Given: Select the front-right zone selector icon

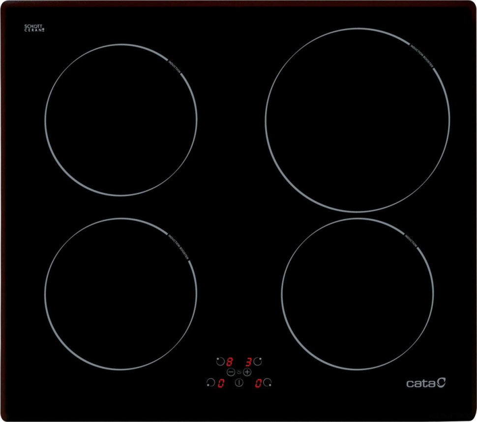Looking at the screenshot, I should pos(268,383).
